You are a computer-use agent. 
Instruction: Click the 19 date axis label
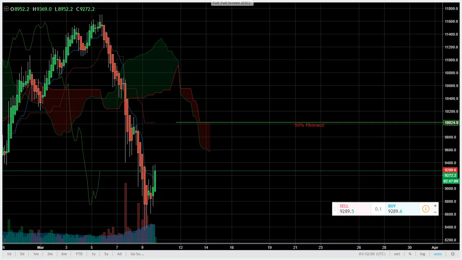point(270,247)
